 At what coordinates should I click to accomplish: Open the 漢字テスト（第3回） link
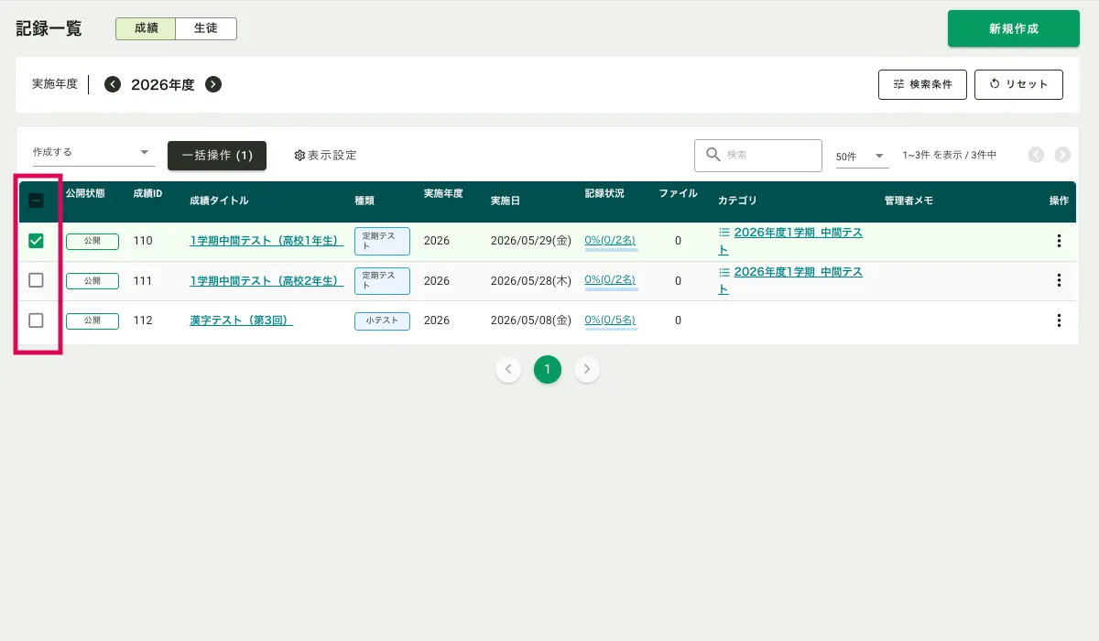pyautogui.click(x=241, y=320)
